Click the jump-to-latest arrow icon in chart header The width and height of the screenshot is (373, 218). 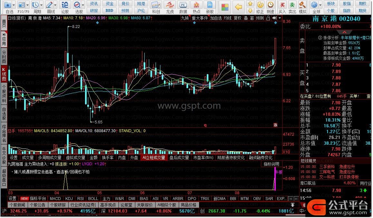point(274,18)
